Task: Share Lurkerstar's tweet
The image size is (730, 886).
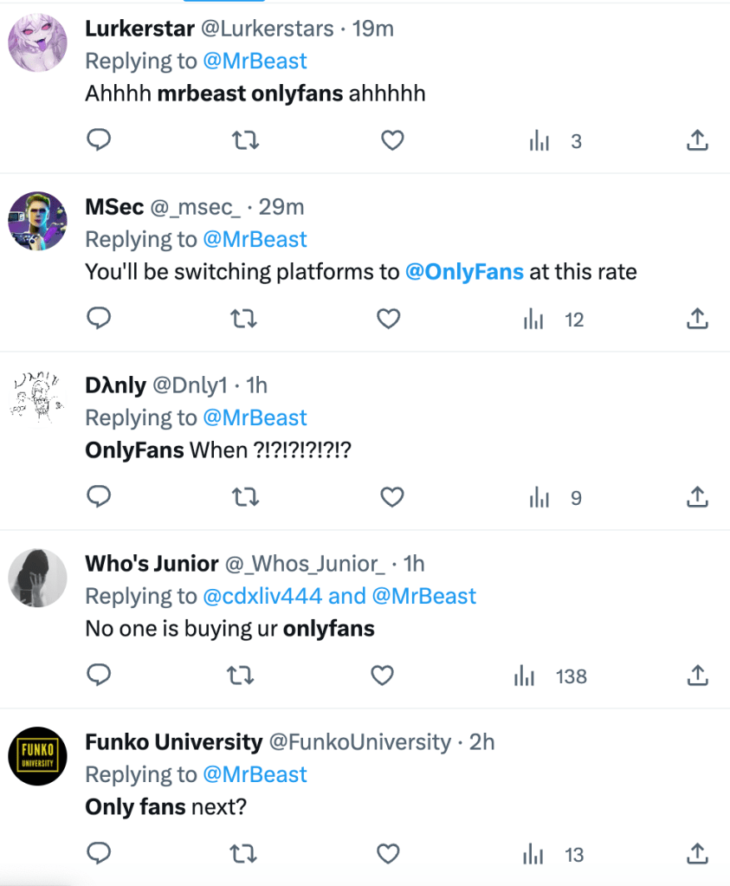Action: click(697, 140)
